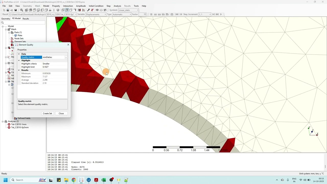Select the Section view toolbar icon
This screenshot has height=184, width=327.
pos(79,10)
